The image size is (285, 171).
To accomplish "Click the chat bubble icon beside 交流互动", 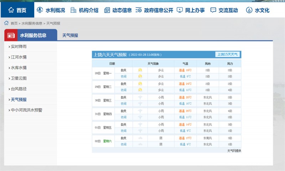I will (x=213, y=10).
